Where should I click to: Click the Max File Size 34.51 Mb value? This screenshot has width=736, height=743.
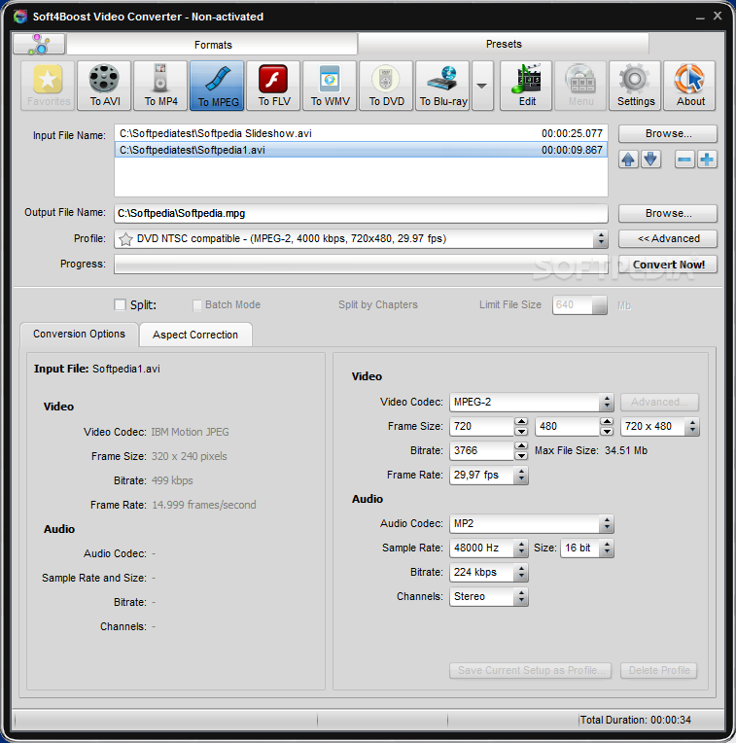(625, 450)
